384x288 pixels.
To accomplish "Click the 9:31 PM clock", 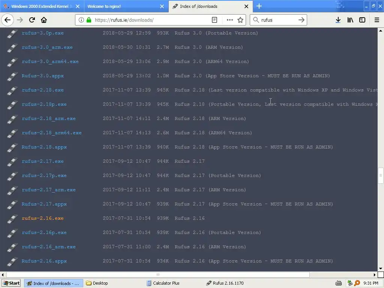I will point(370,283).
